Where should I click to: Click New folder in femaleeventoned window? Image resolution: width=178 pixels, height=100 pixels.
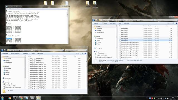(40, 53)
